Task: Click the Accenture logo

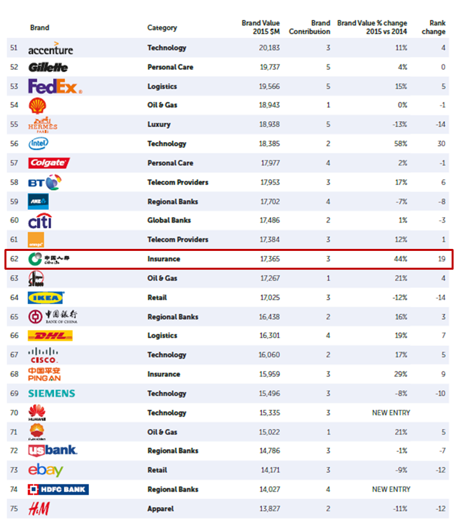Action: coord(50,48)
